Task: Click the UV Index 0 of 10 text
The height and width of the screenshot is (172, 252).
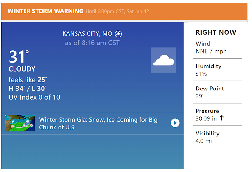Action: [x=34, y=97]
